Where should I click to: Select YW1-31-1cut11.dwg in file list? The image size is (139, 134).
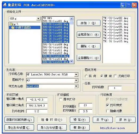(x=56, y=50)
